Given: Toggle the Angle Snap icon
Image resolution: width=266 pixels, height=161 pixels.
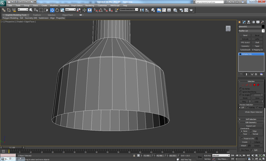Looking at the screenshot, I should coord(101,10).
